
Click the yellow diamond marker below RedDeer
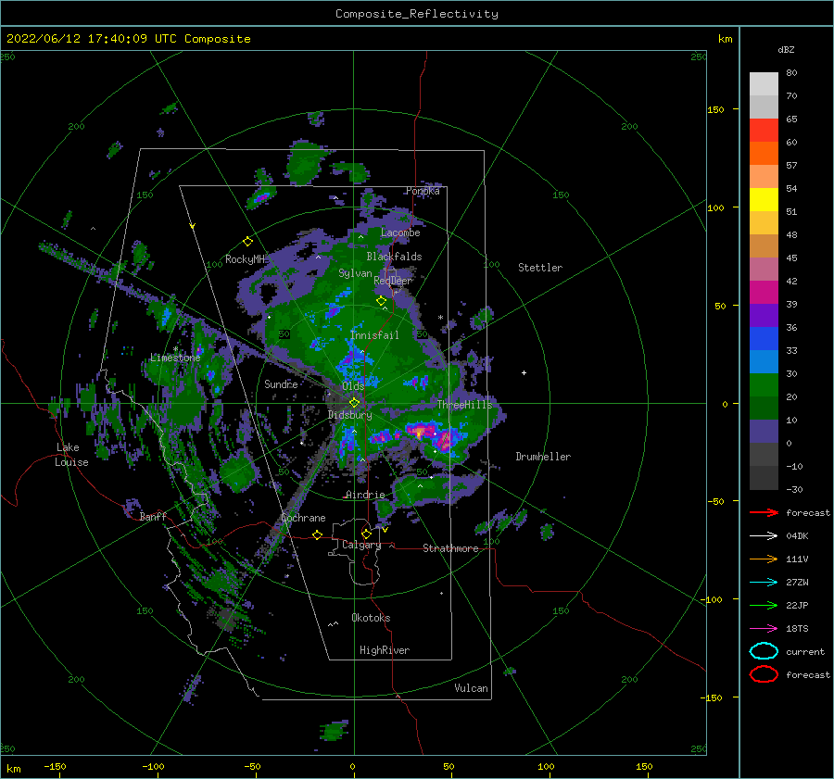pyautogui.click(x=382, y=301)
